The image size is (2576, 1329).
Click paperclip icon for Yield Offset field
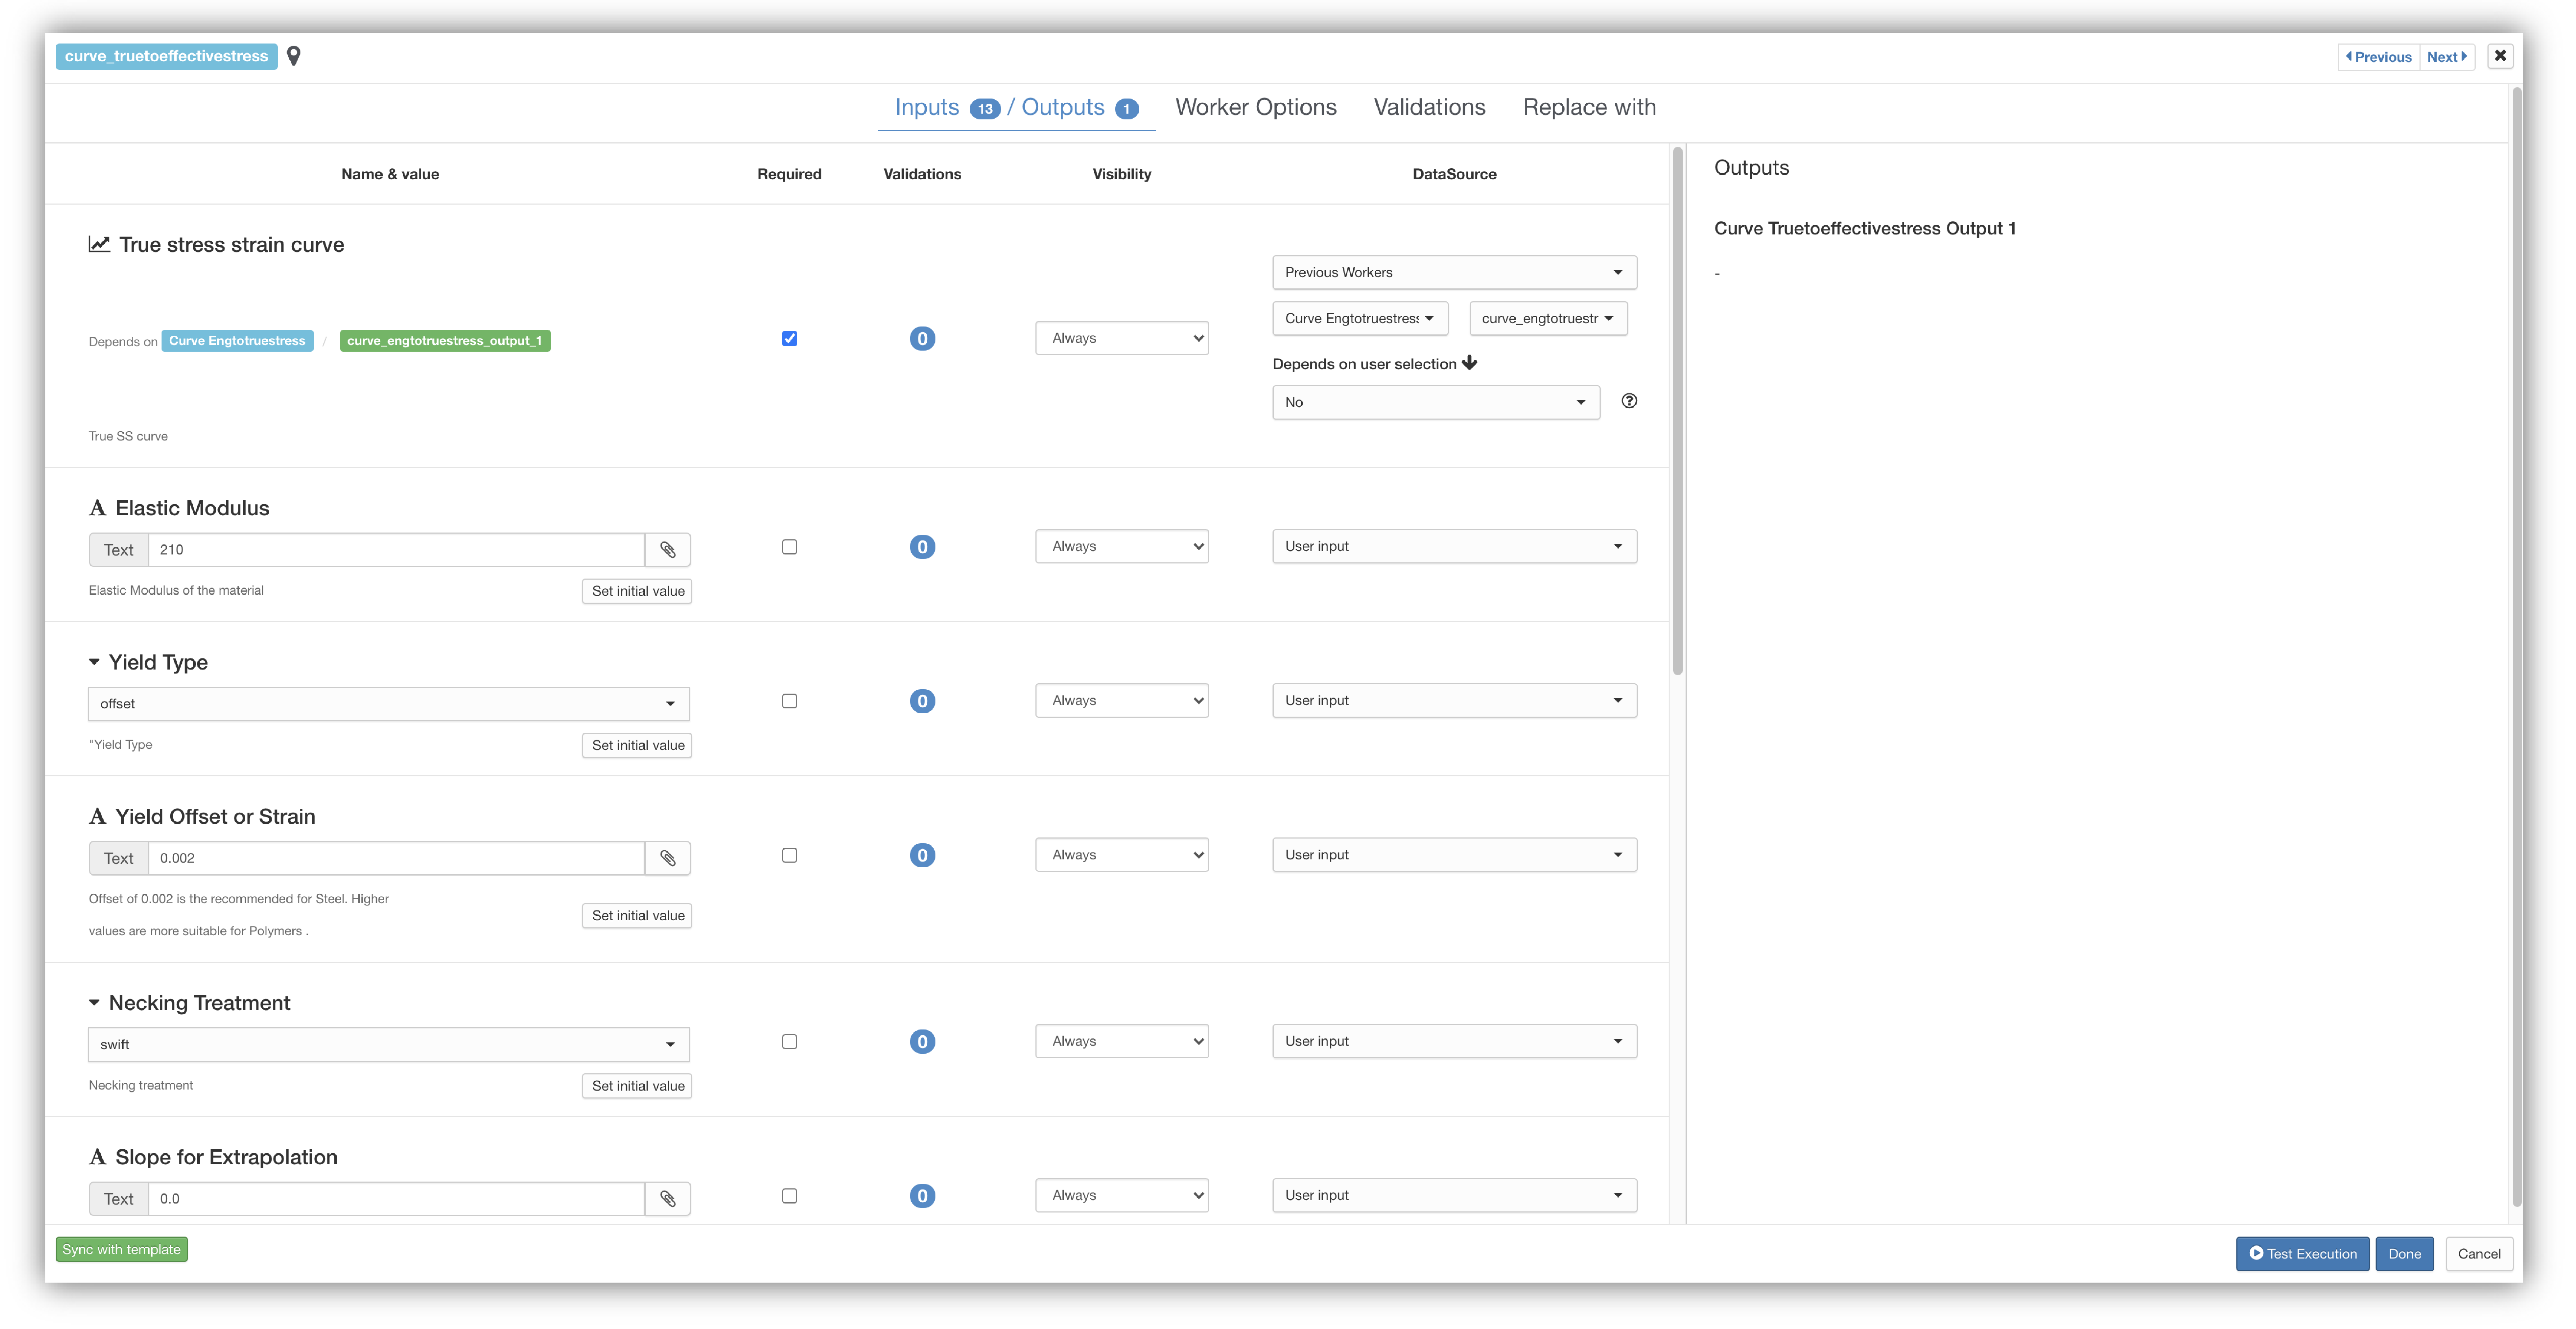pyautogui.click(x=668, y=858)
